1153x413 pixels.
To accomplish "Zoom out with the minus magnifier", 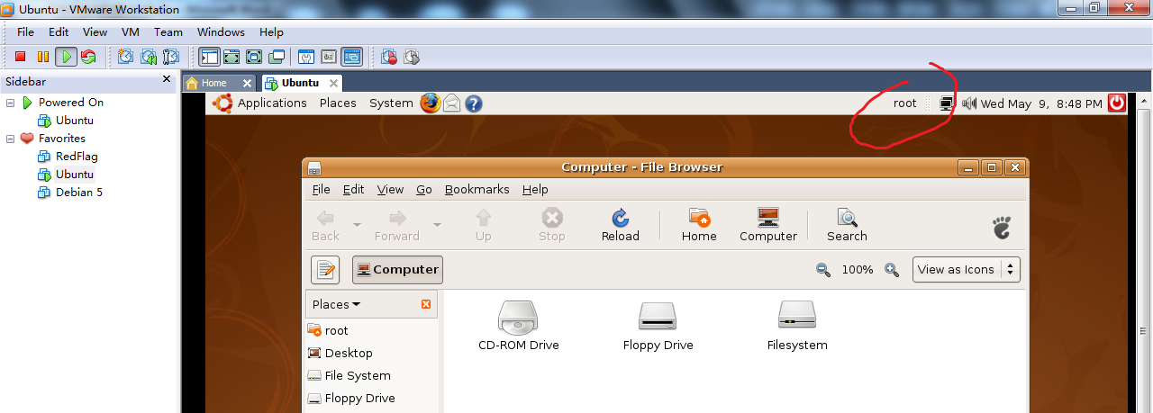I will point(822,270).
